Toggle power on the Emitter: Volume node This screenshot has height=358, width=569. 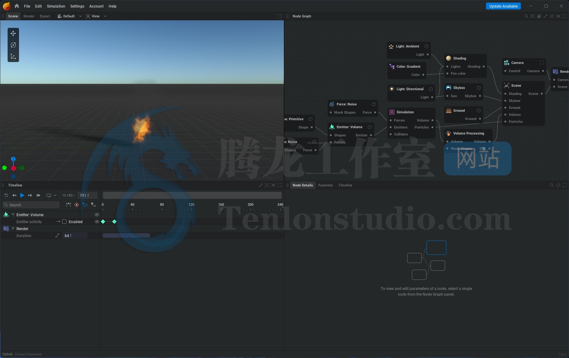pyautogui.click(x=370, y=127)
